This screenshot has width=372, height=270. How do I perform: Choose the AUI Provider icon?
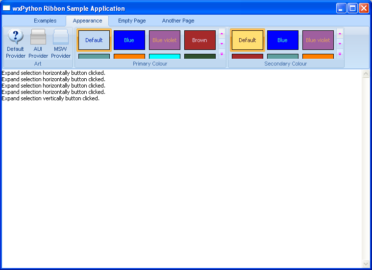tap(38, 44)
